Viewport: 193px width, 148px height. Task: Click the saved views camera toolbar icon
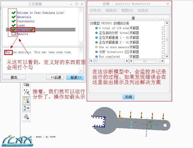(26, 84)
